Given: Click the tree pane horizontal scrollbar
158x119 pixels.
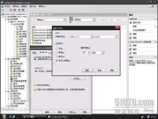Looking at the screenshot, I should (14, 109).
